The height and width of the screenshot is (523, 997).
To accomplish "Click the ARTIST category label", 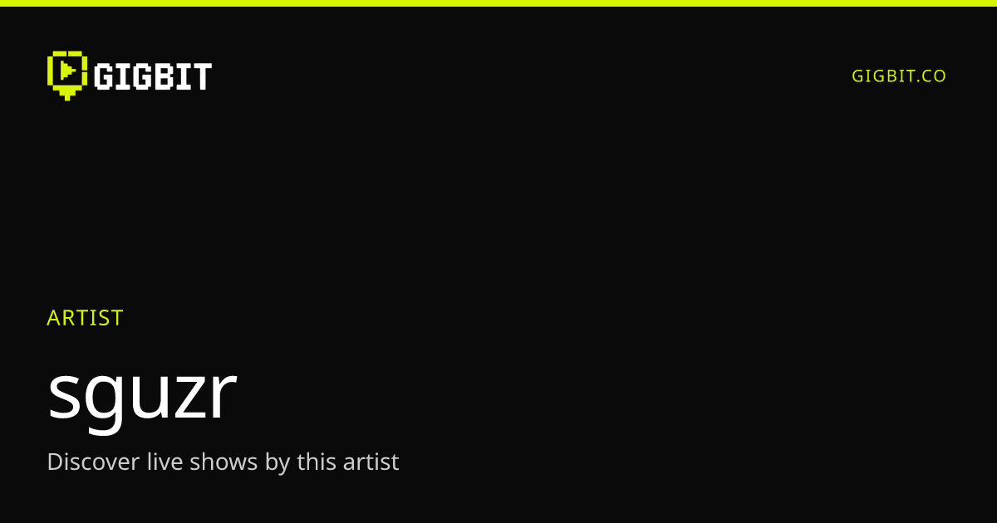I will pos(85,318).
